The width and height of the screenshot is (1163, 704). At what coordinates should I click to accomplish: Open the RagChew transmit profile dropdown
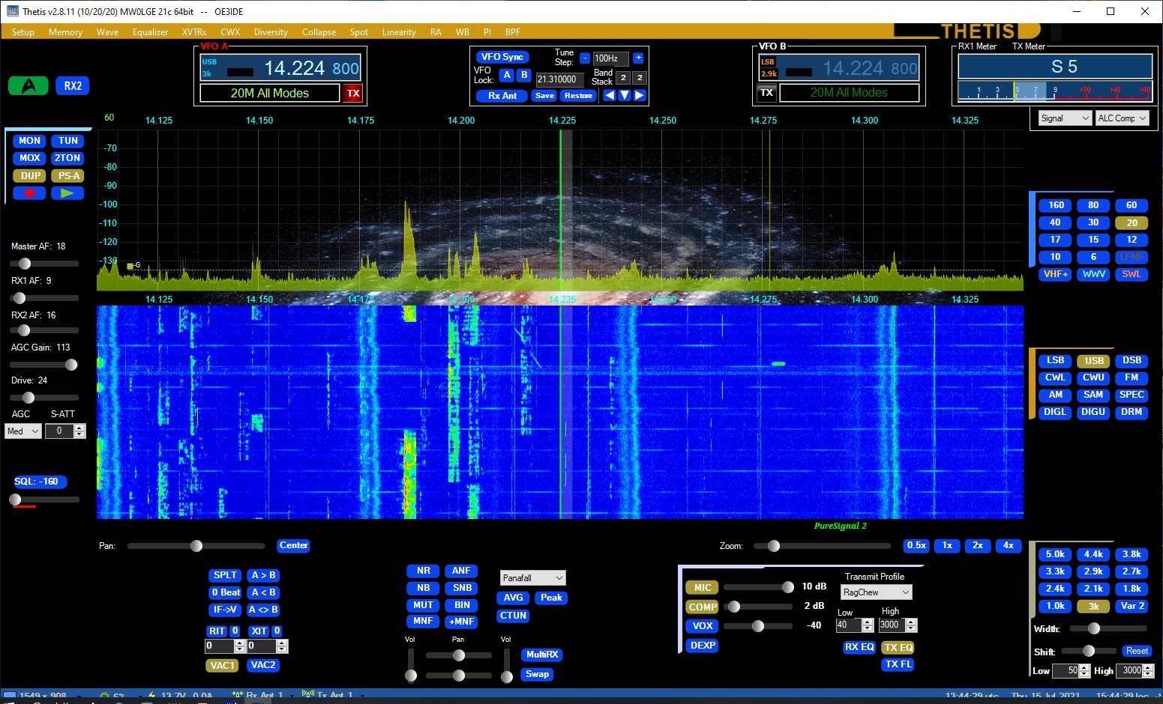[x=875, y=592]
